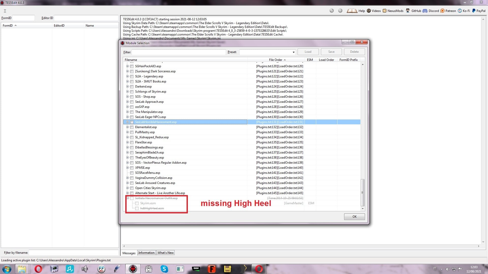
Task: Expand the PullMastry.esp tree node
Action: click(127, 132)
